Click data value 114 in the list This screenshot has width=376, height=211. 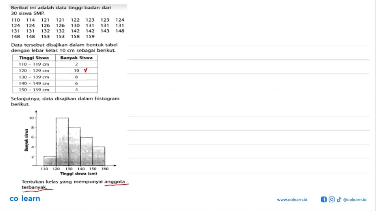click(x=30, y=20)
